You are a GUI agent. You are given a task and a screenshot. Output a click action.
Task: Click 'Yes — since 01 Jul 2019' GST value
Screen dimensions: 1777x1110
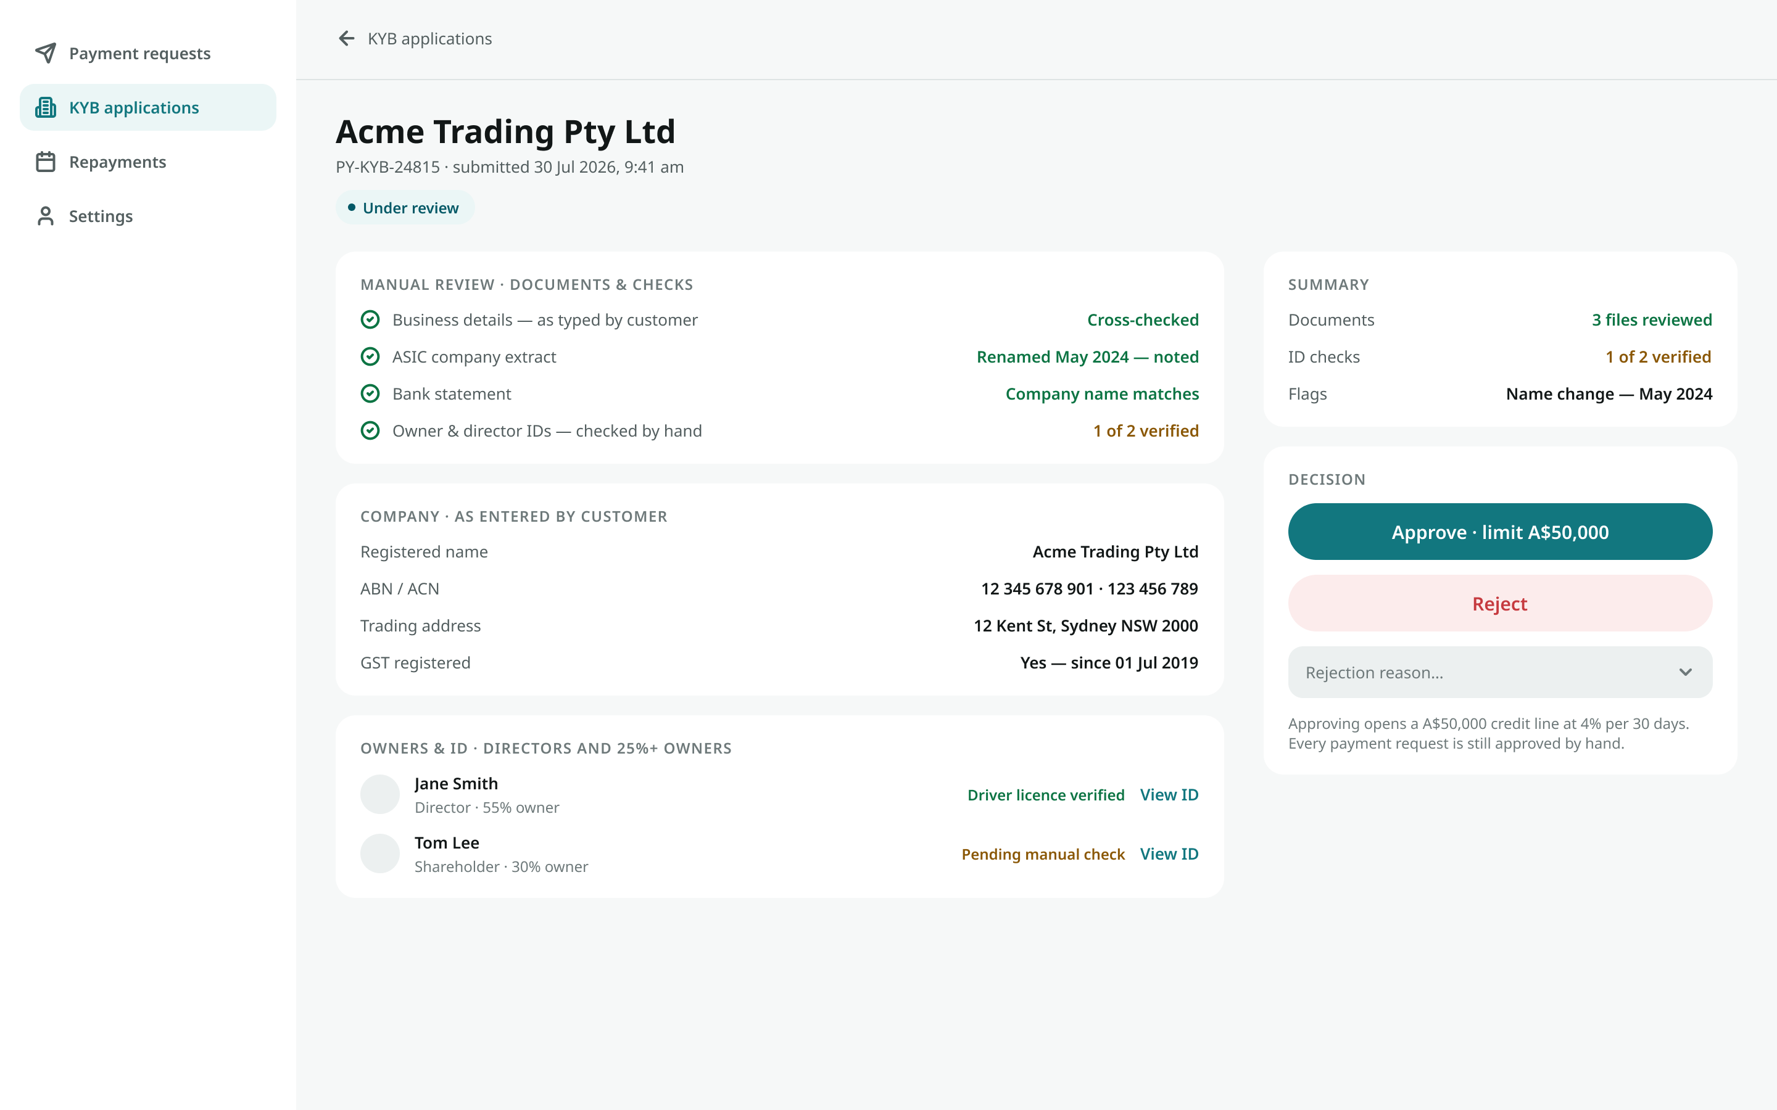click(1109, 663)
